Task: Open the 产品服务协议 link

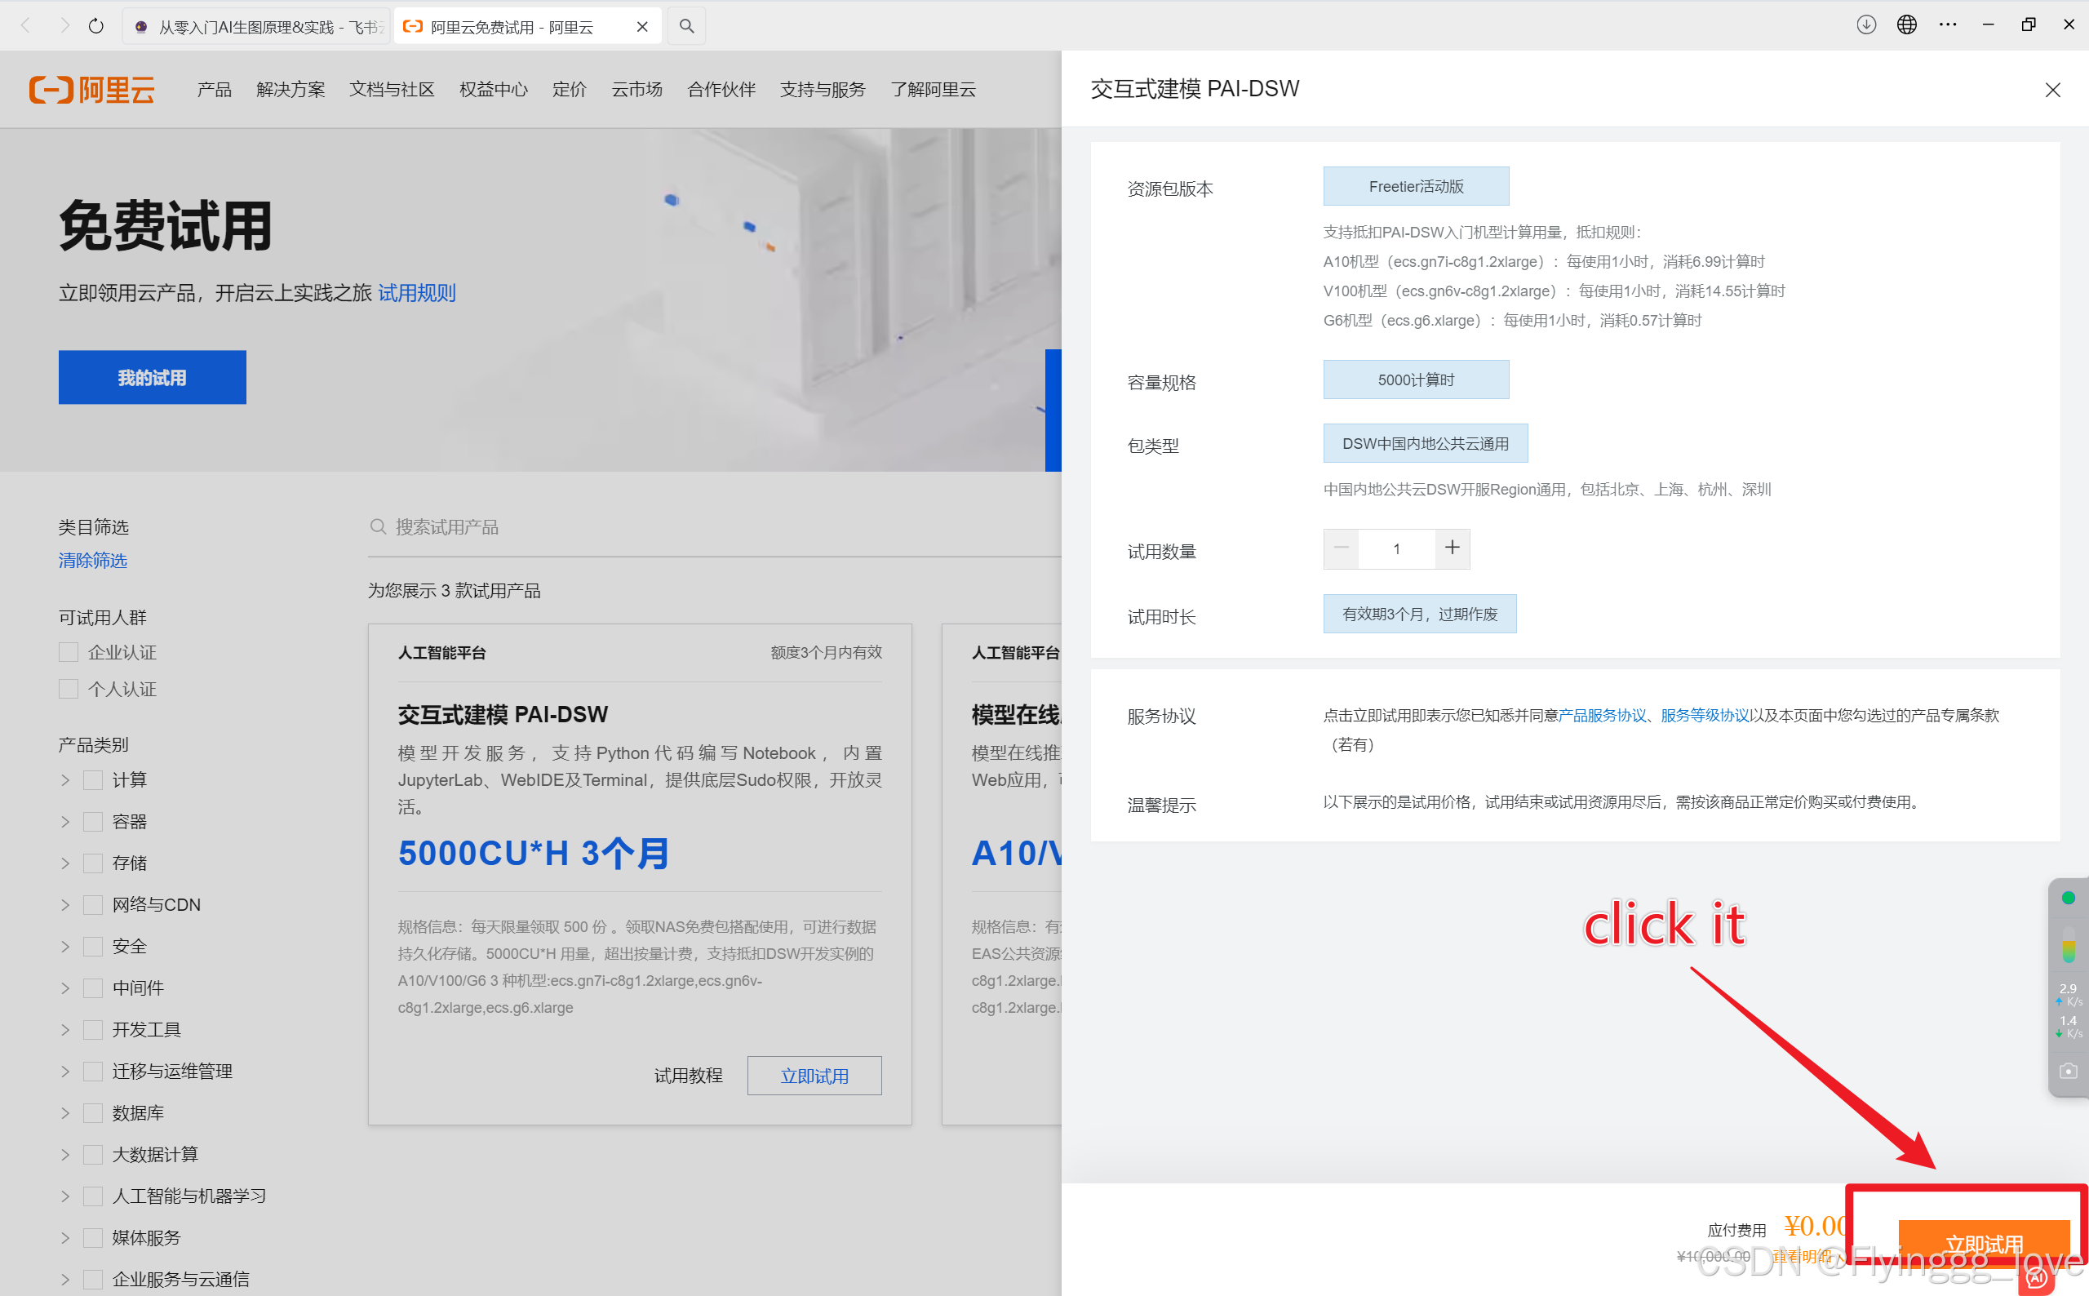Action: (x=1603, y=715)
